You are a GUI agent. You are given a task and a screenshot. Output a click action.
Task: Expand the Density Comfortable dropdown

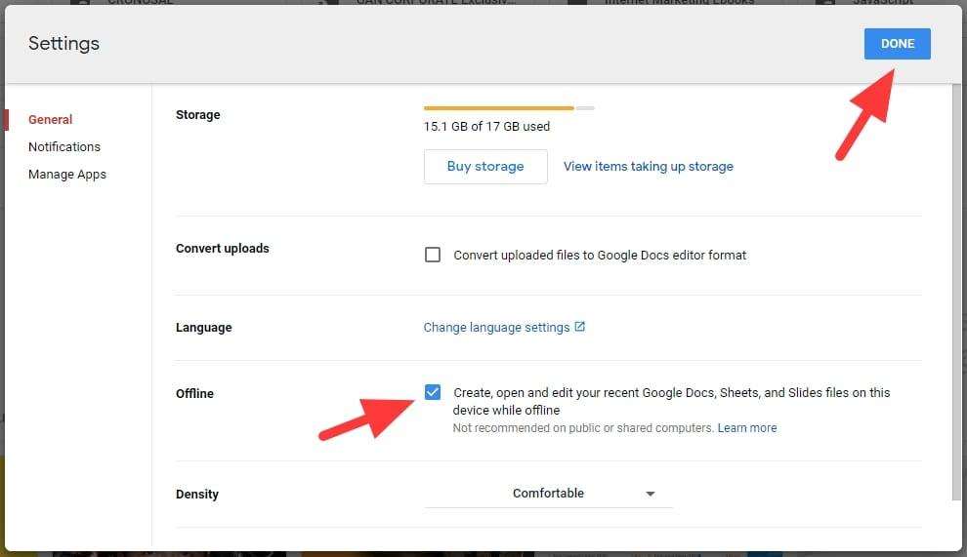pyautogui.click(x=548, y=494)
